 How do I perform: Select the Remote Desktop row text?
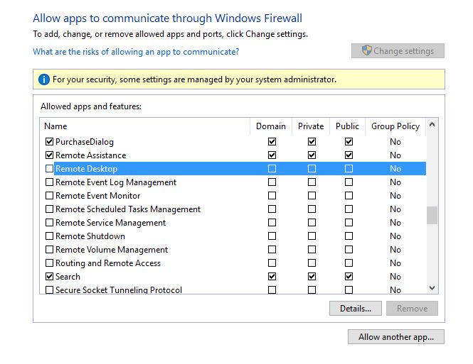click(86, 168)
